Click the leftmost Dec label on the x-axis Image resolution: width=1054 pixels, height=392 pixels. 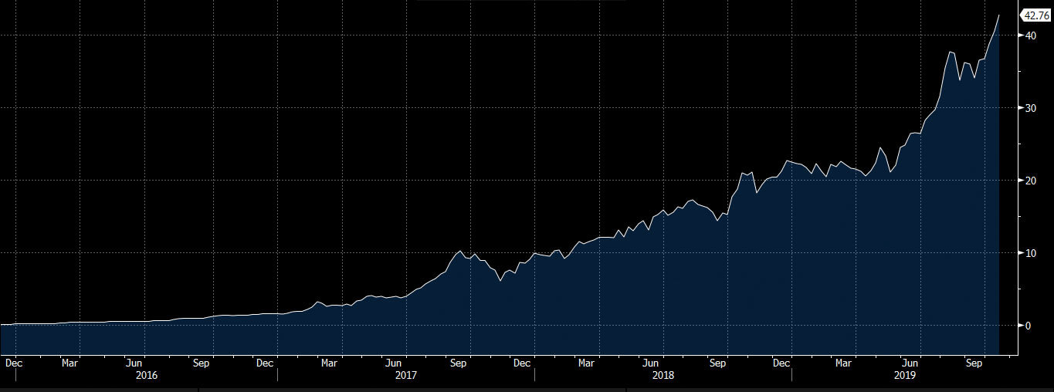pyautogui.click(x=13, y=363)
